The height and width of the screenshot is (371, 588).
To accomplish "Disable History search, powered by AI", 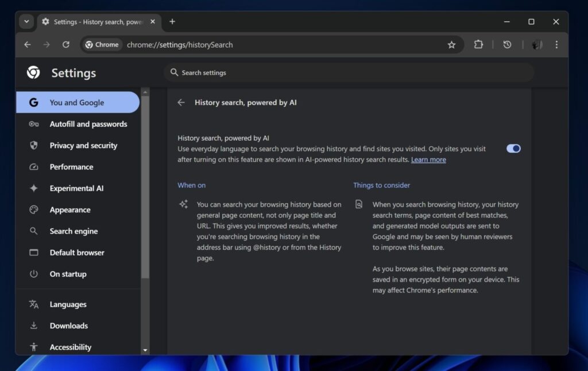I will (513, 148).
